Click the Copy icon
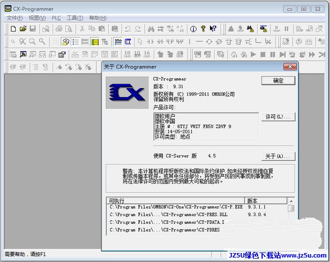This screenshot has width=330, height=262. coord(92,29)
